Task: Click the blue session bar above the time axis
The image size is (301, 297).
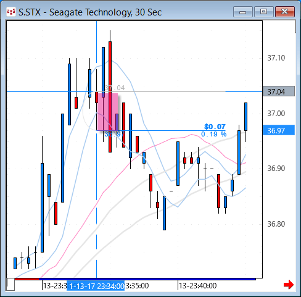Action: tap(147, 279)
